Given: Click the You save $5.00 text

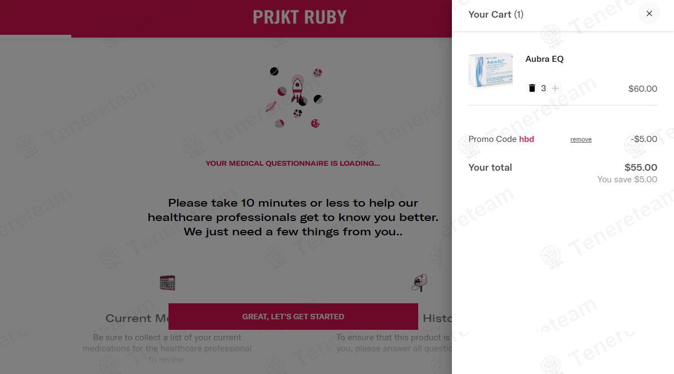Looking at the screenshot, I should [x=627, y=180].
